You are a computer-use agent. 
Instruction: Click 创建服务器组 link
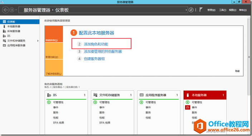click(94, 59)
